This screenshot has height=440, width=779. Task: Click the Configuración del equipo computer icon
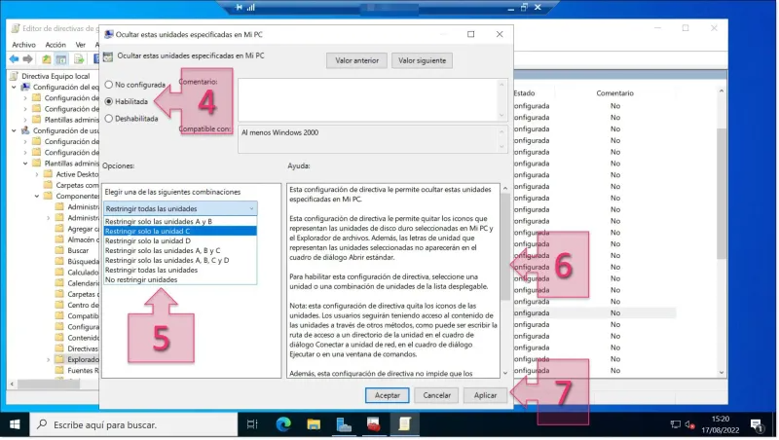(x=25, y=87)
